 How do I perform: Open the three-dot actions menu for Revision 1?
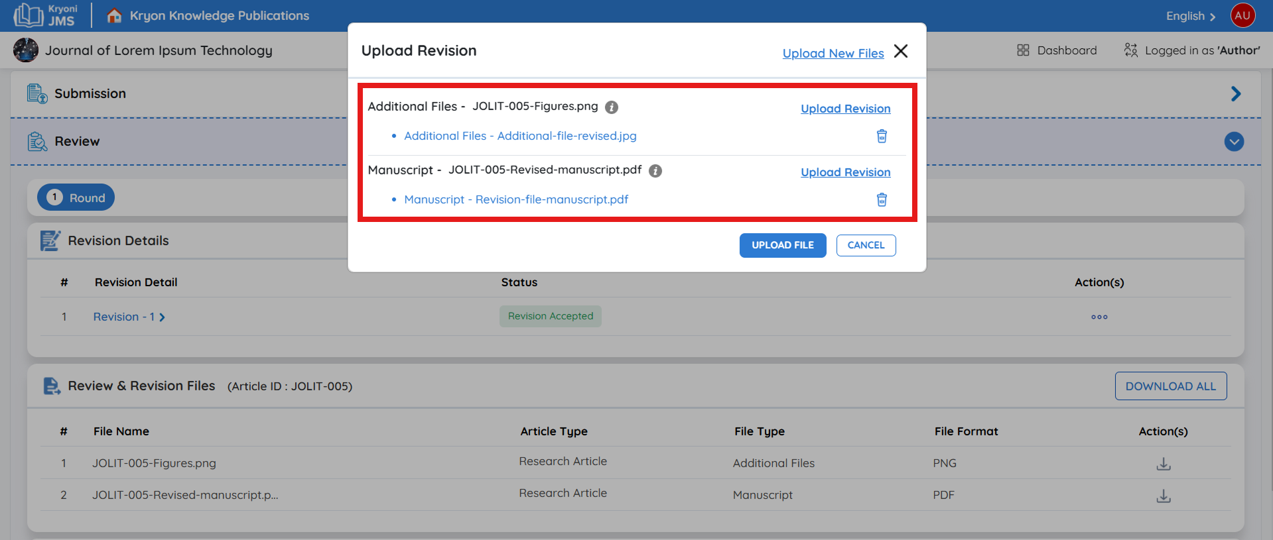click(x=1099, y=317)
